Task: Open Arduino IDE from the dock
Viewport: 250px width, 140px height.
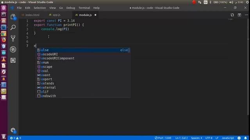Action: click(4, 53)
